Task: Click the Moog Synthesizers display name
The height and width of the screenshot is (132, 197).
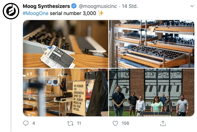Action: [x=46, y=6]
